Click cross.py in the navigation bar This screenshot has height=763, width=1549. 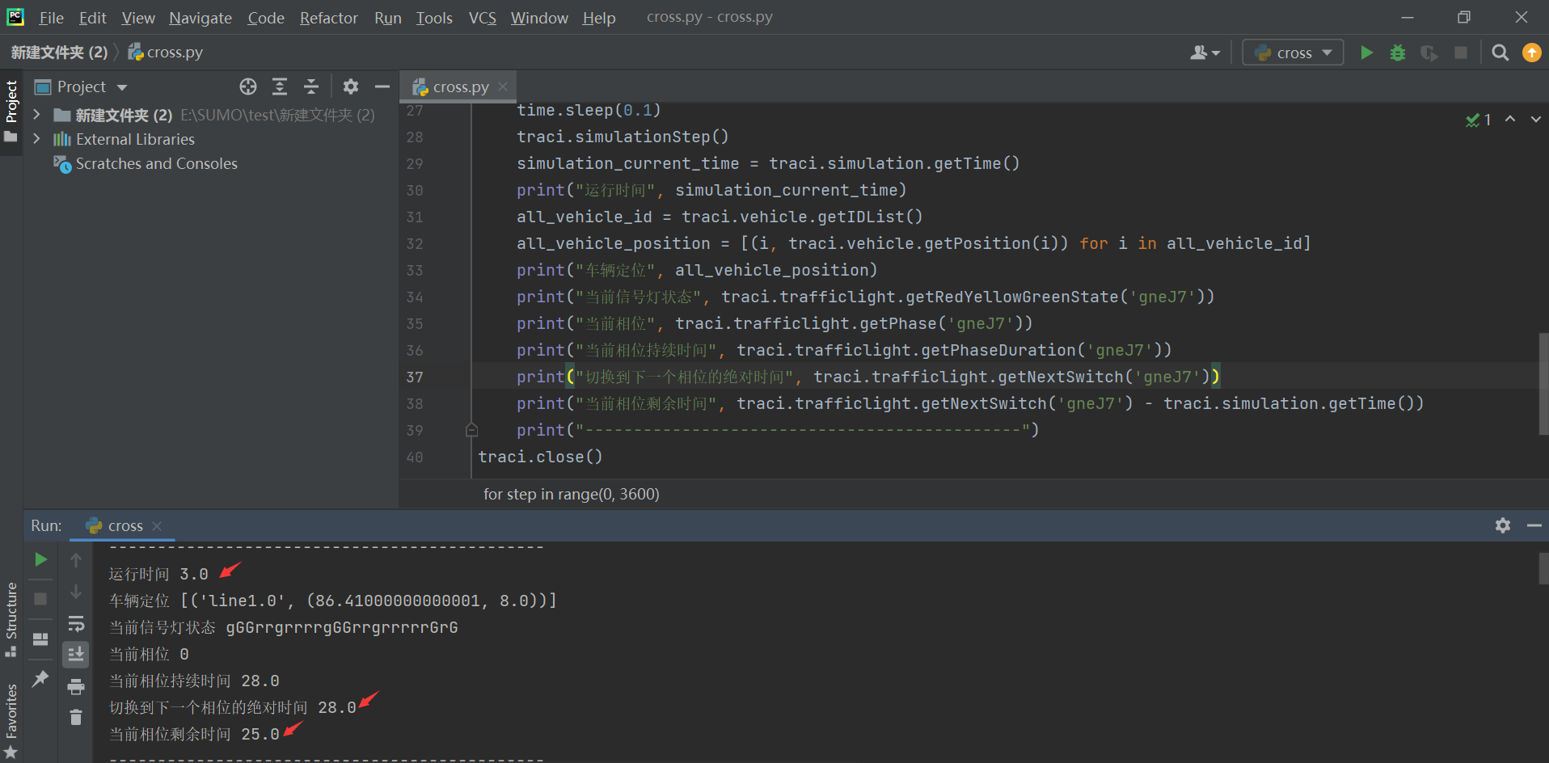166,53
